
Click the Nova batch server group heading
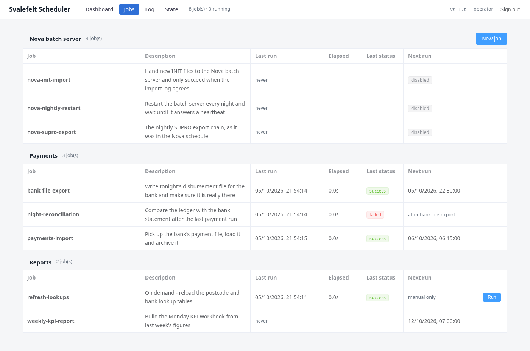55,39
